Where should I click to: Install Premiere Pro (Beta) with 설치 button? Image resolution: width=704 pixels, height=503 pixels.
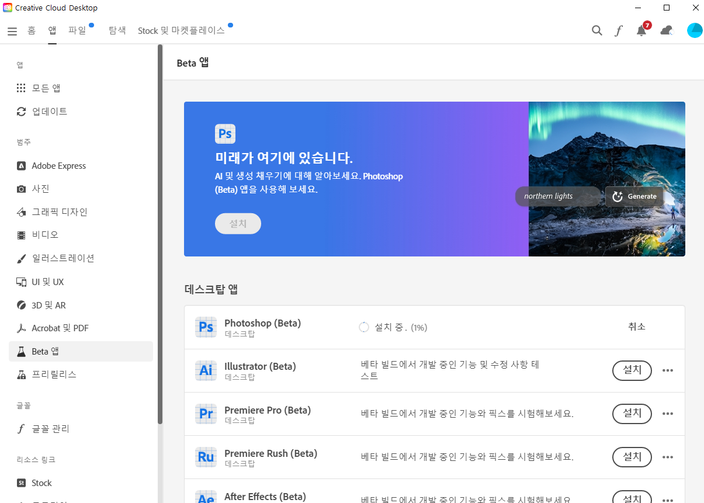(x=632, y=414)
